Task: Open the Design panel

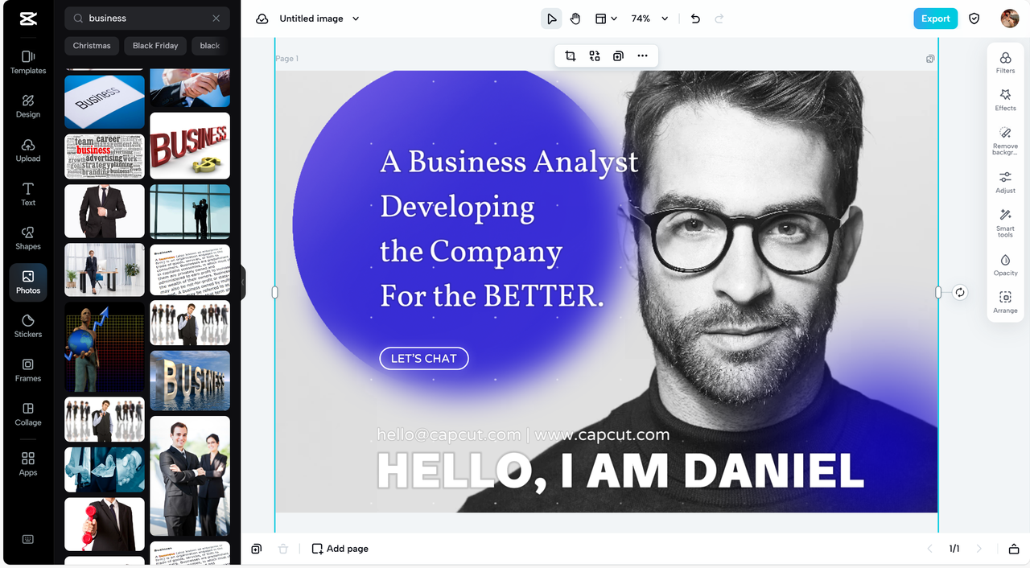Action: [28, 106]
